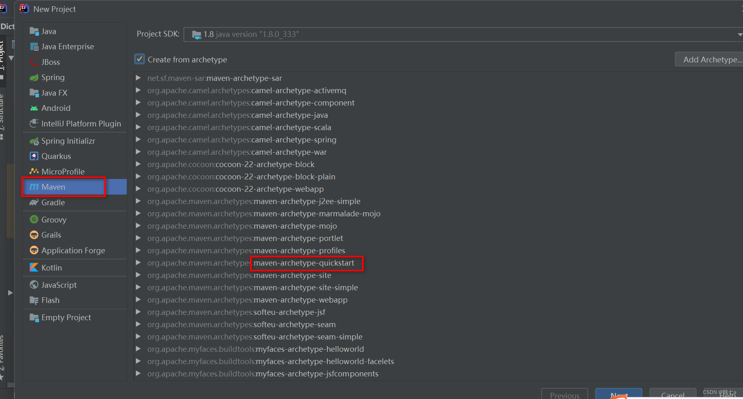The width and height of the screenshot is (743, 399).
Task: Click the Previous button
Action: point(564,394)
